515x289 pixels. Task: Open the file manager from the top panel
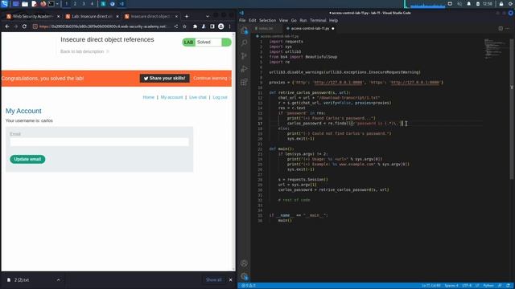tap(25, 3)
